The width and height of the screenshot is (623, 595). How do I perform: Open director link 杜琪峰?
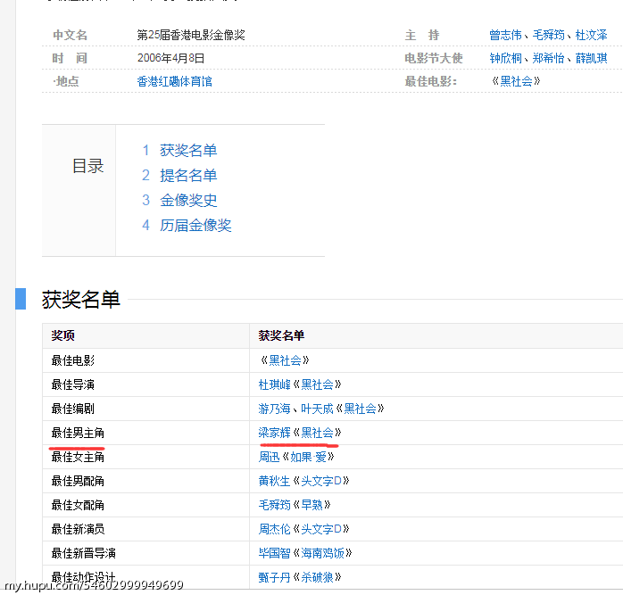point(275,384)
